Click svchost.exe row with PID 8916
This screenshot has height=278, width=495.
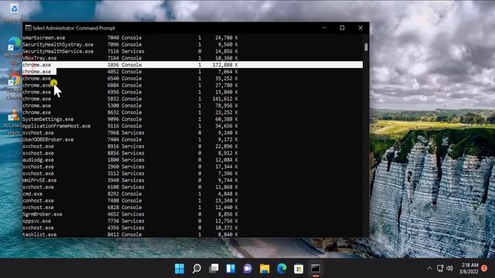click(130, 147)
